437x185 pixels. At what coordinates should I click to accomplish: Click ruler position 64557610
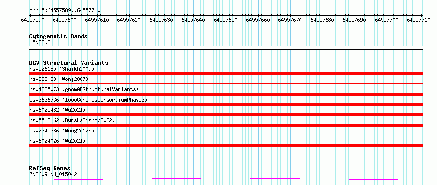pos(97,20)
